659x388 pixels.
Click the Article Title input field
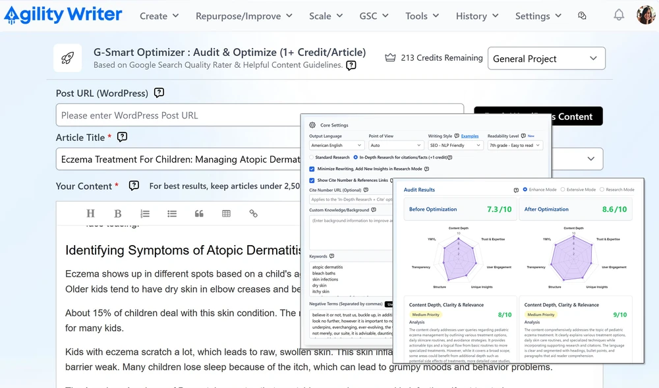coord(179,159)
